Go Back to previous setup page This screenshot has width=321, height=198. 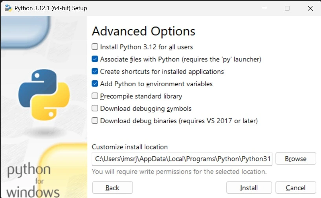(112, 187)
